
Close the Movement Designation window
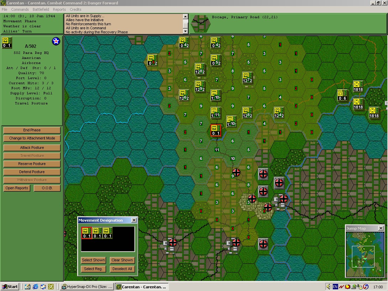(x=134, y=220)
